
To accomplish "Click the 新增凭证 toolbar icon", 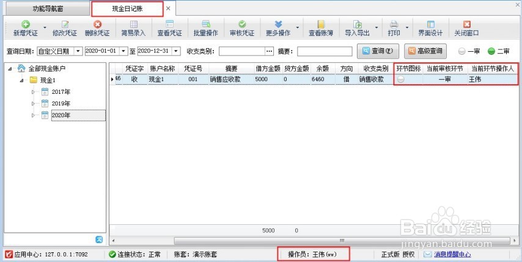I will (26, 24).
